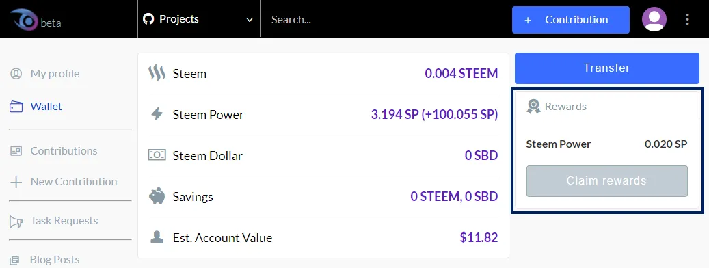Image resolution: width=709 pixels, height=268 pixels.
Task: Click the GitHub icon beside Projects
Action: 148,19
